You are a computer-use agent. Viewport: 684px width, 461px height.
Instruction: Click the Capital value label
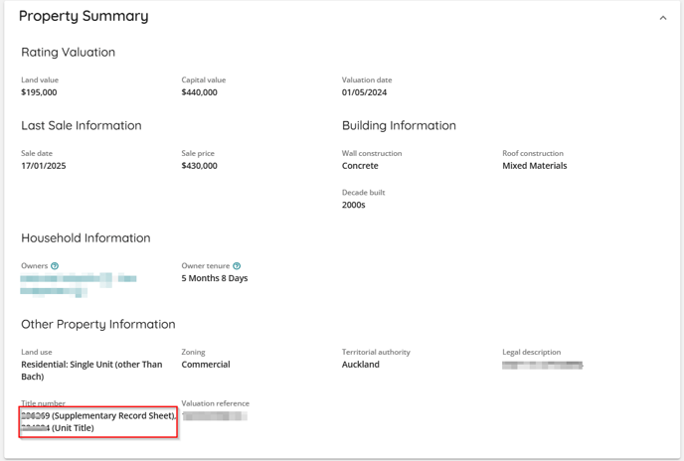point(203,79)
